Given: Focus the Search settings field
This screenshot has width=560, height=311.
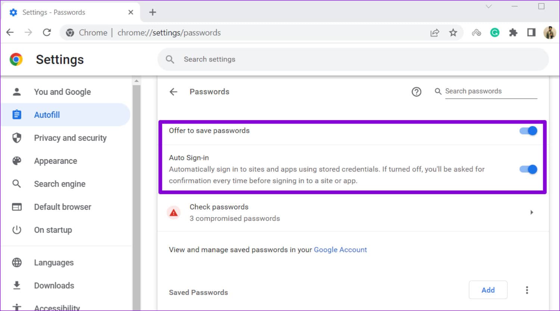Looking at the screenshot, I should [x=353, y=59].
